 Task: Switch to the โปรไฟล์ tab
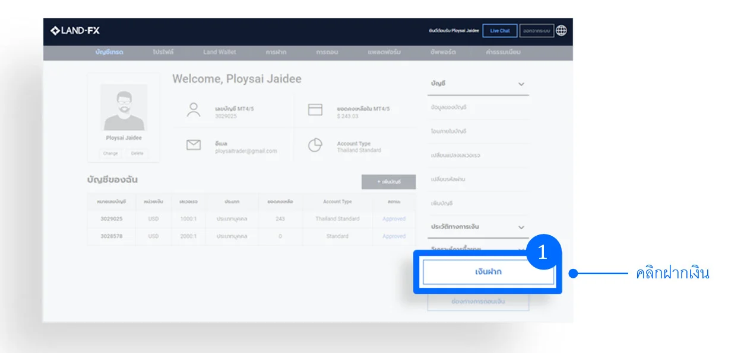pyautogui.click(x=163, y=52)
